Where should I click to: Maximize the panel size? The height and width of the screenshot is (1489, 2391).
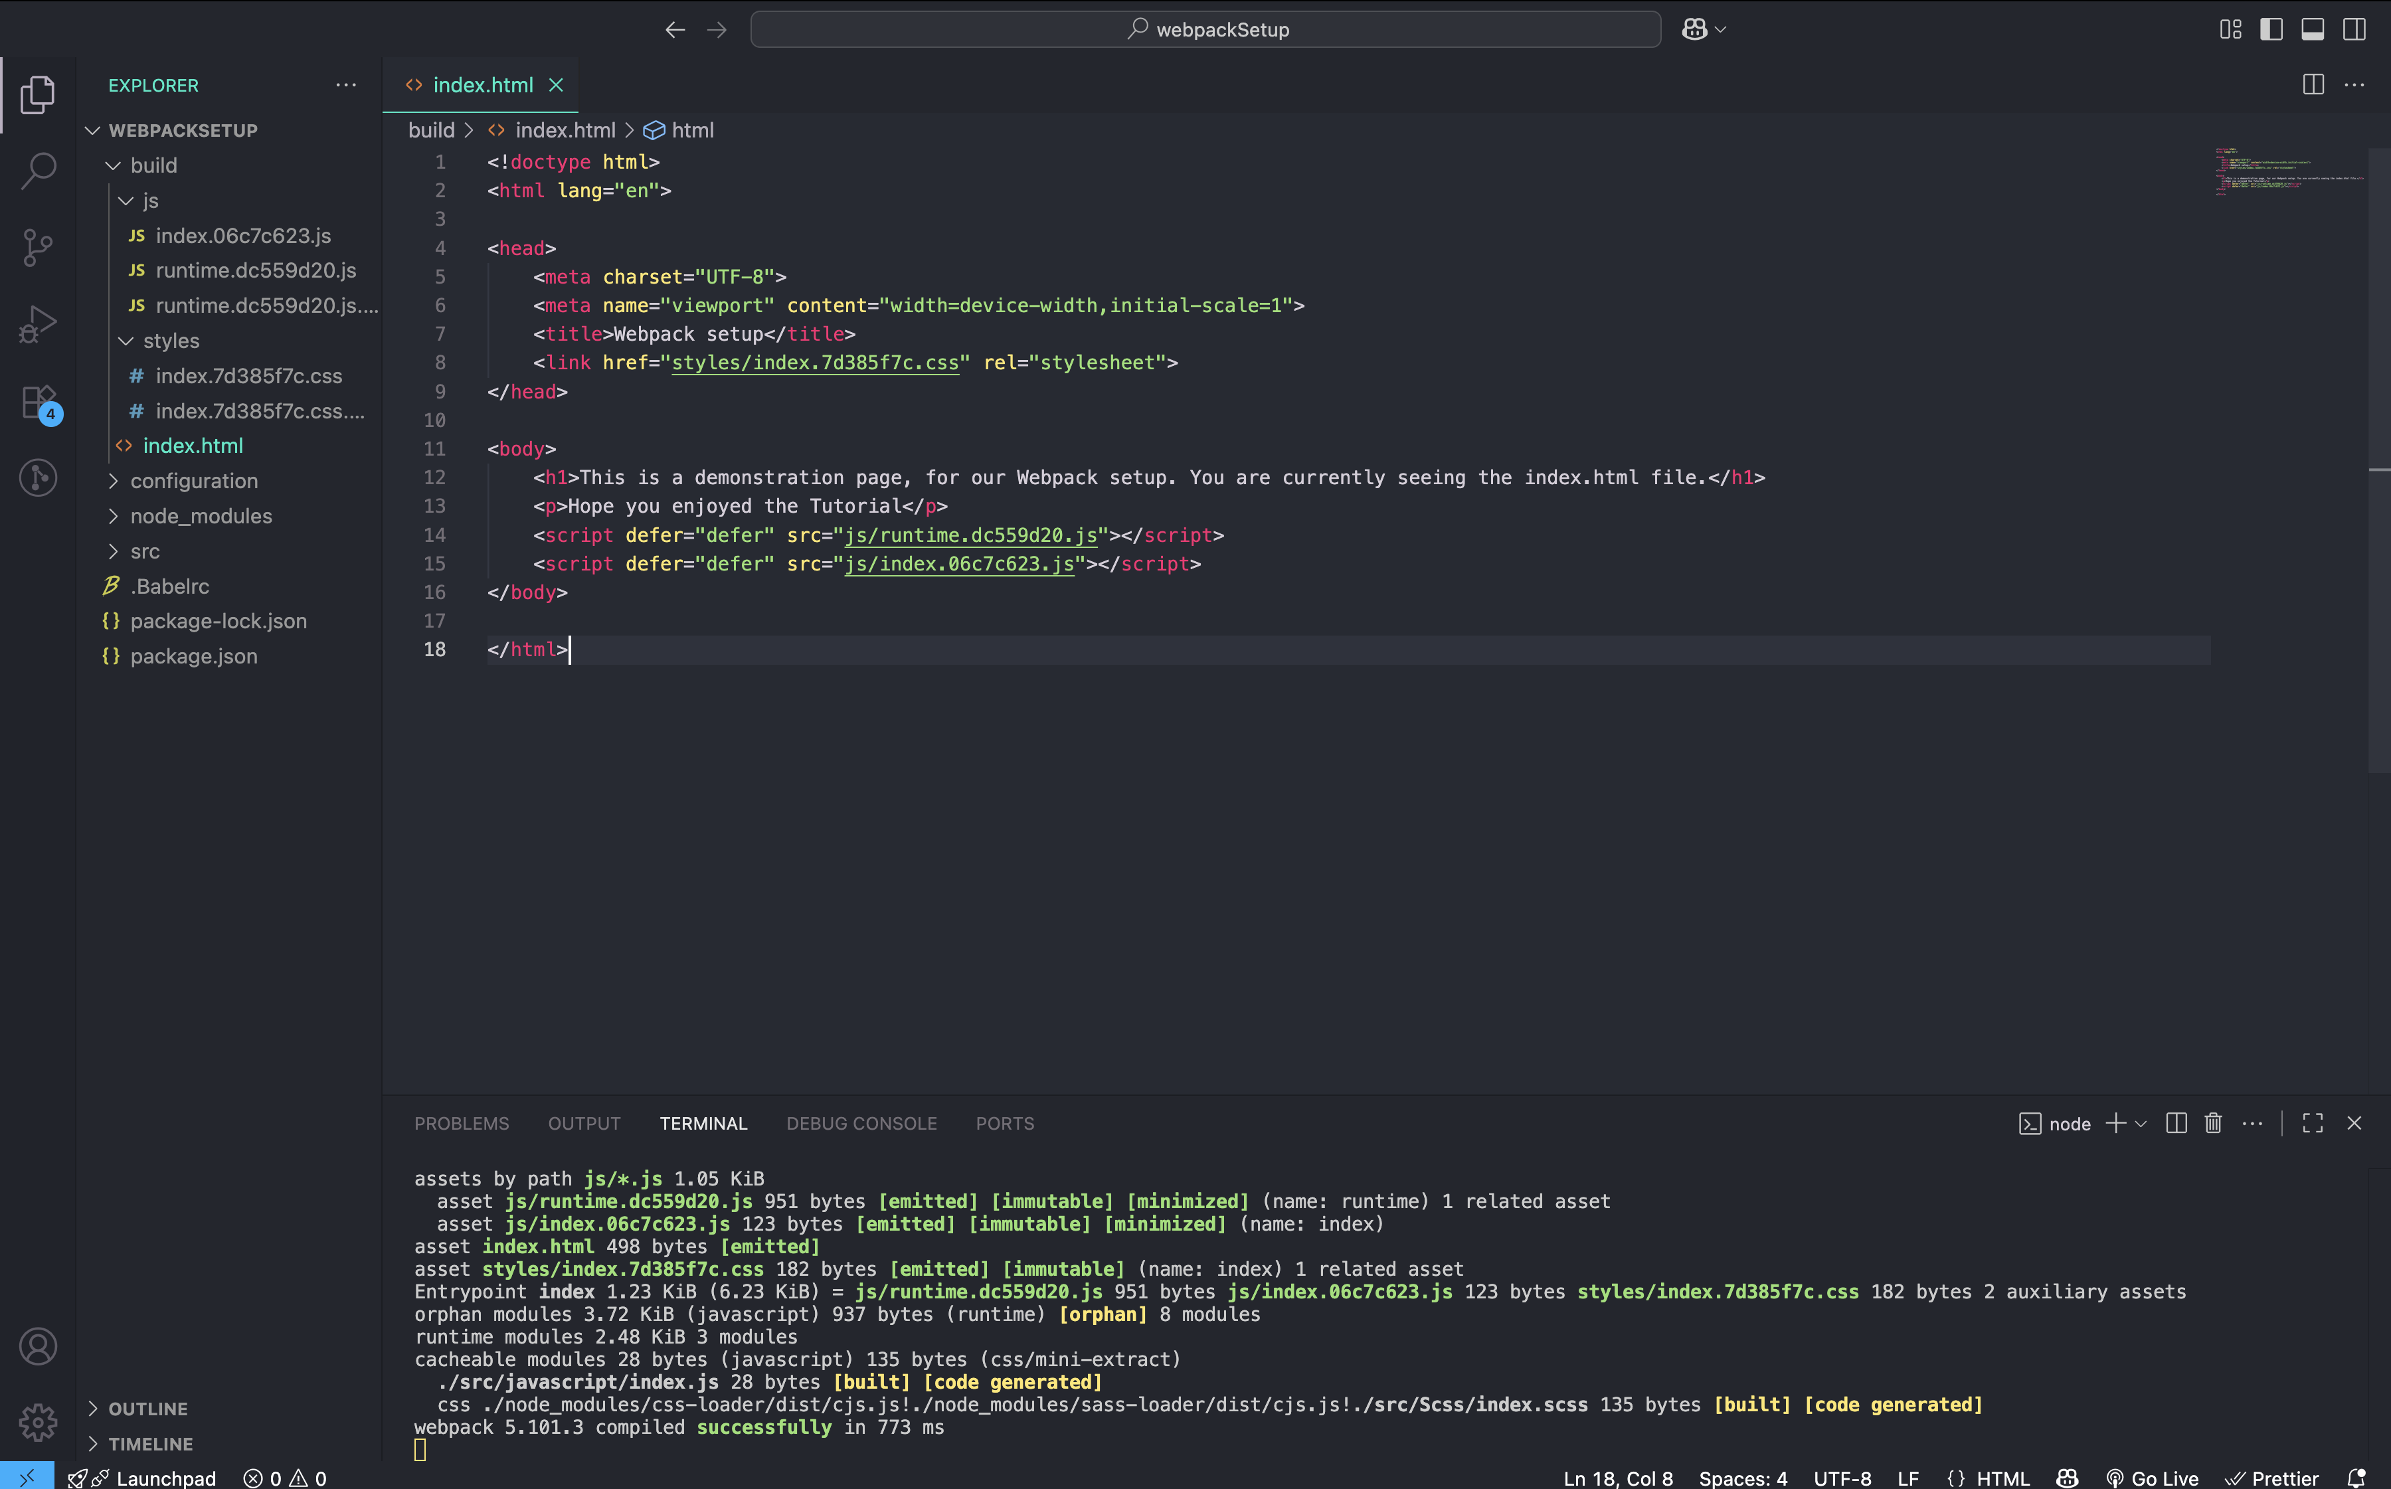coord(2312,1124)
